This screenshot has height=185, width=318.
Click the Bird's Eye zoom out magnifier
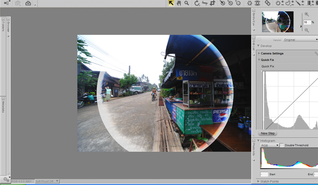307,30
